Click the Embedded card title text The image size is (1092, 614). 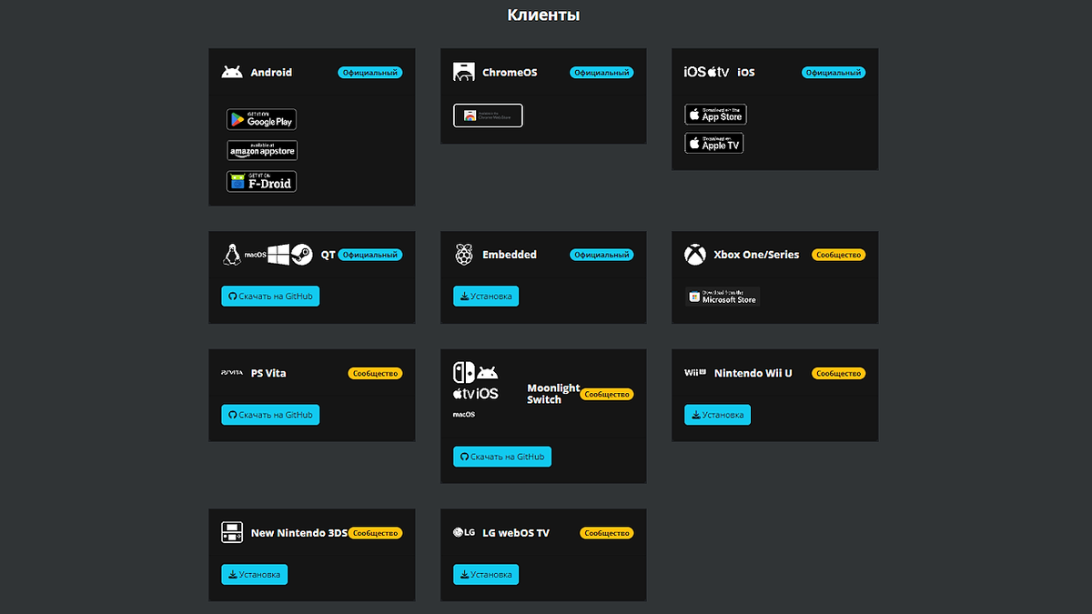click(510, 255)
